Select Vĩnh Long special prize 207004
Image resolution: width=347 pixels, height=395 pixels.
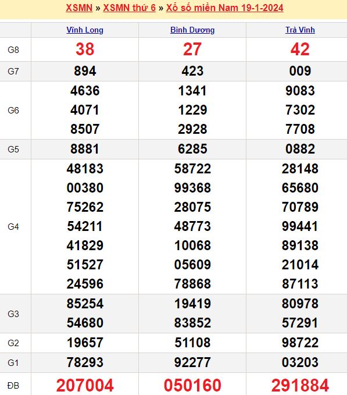pos(85,385)
